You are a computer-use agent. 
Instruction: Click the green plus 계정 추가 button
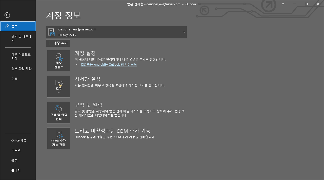click(58, 43)
